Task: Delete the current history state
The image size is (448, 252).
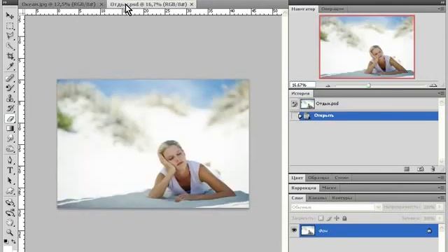Action: tap(433, 169)
